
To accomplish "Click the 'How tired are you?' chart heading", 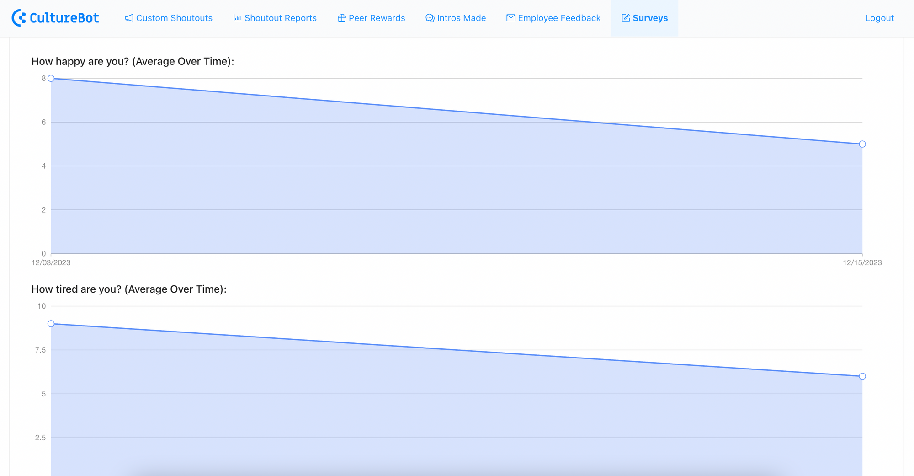I will 129,289.
